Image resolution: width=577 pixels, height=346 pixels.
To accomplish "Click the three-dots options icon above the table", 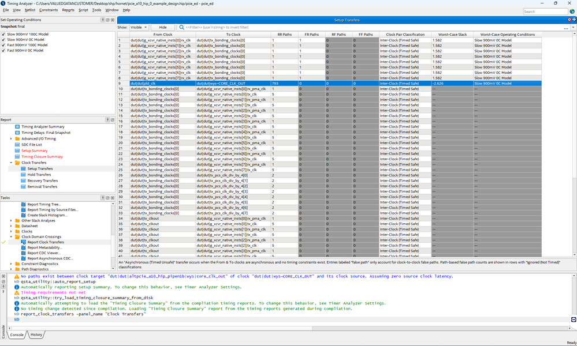I will click(566, 28).
